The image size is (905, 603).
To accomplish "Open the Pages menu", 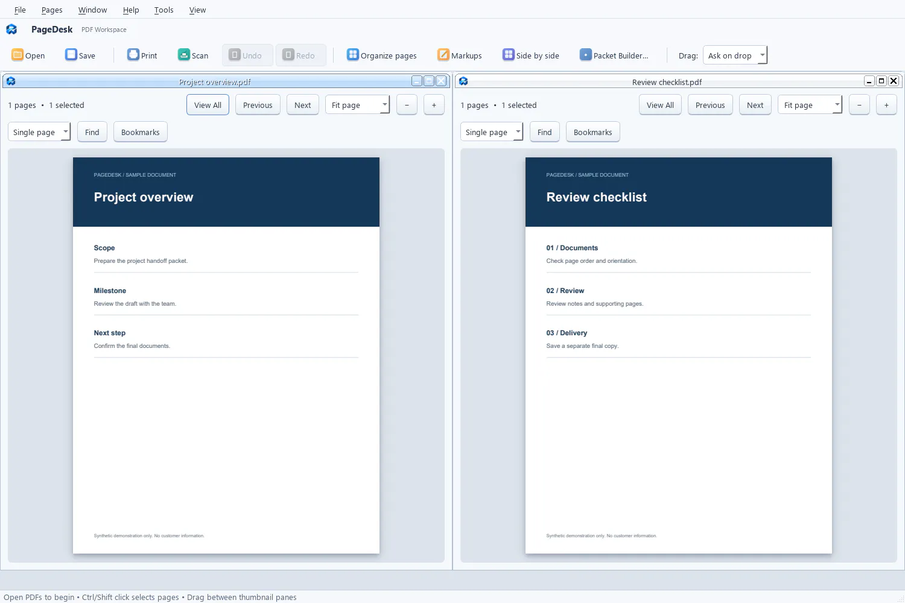I will pyautogui.click(x=52, y=10).
